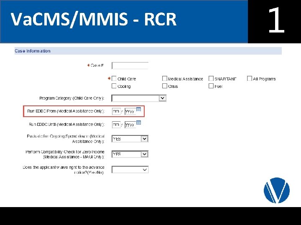Open calendar picker for Run EDBC Until
The height and width of the screenshot is (225, 301).
click(139, 122)
